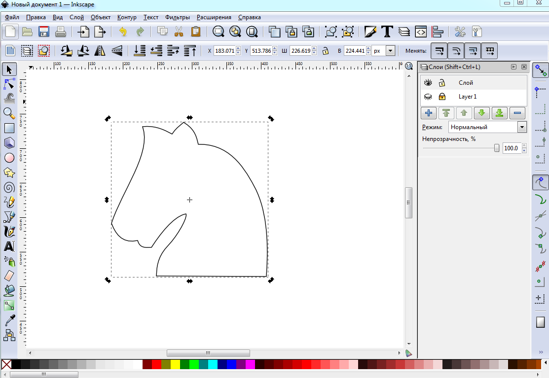Activate the Eraser tool
This screenshot has height=378, width=549.
tap(9, 276)
